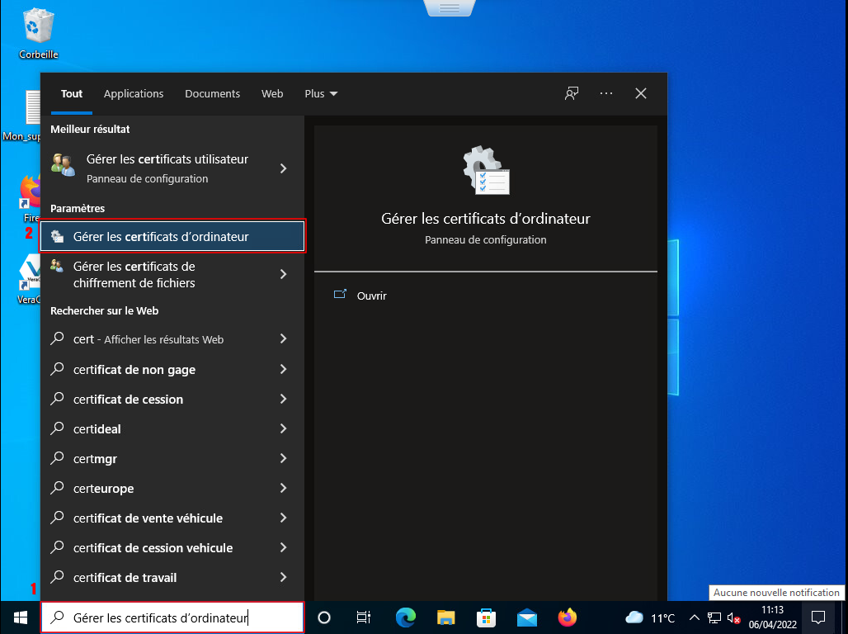
Task: Expand the certmgr web suggestion arrow
Action: click(x=283, y=458)
